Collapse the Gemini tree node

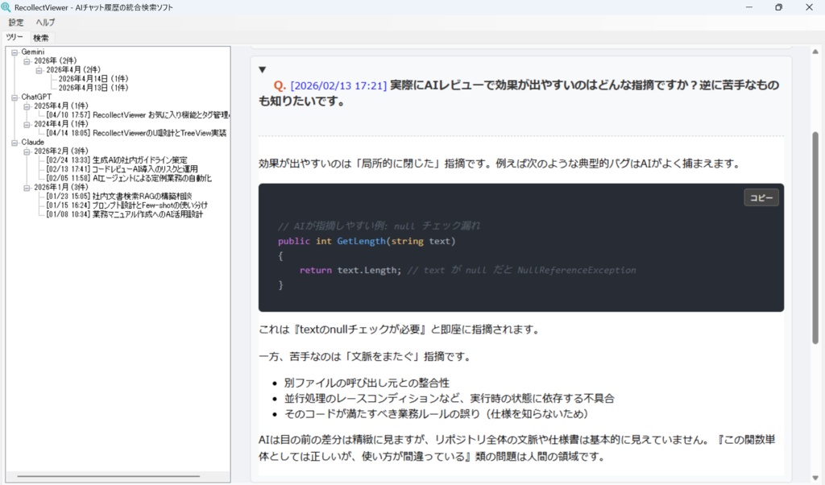coord(15,52)
